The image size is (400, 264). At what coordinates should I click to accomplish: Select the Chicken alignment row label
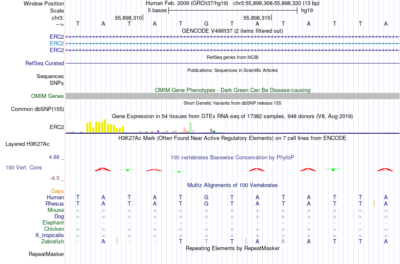[54, 229]
